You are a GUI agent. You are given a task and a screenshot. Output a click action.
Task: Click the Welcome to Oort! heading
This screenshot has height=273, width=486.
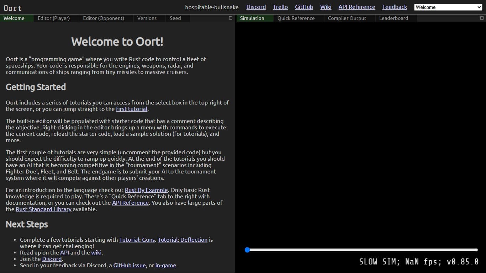pyautogui.click(x=117, y=42)
